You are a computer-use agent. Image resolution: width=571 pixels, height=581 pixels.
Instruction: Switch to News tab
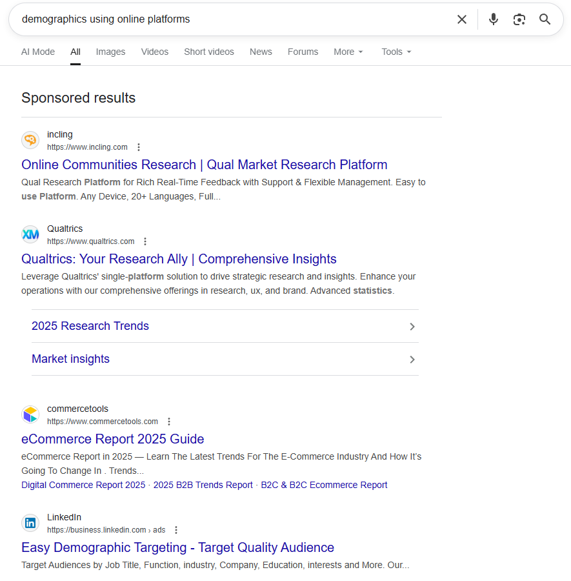[261, 52]
